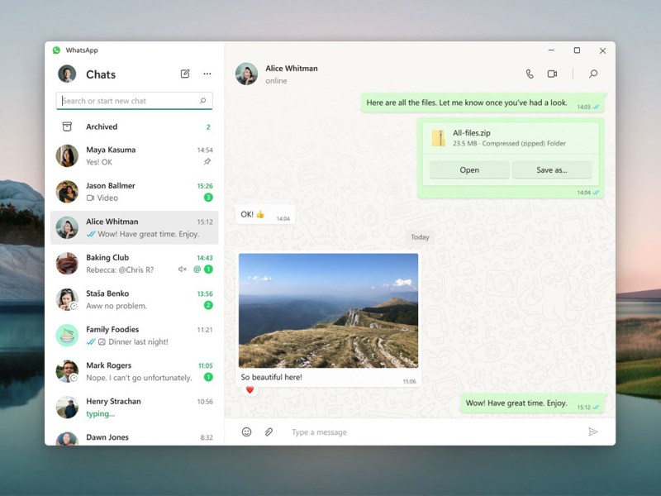Click the new chat compose icon
Viewport: 661px width, 496px height.
coord(185,74)
